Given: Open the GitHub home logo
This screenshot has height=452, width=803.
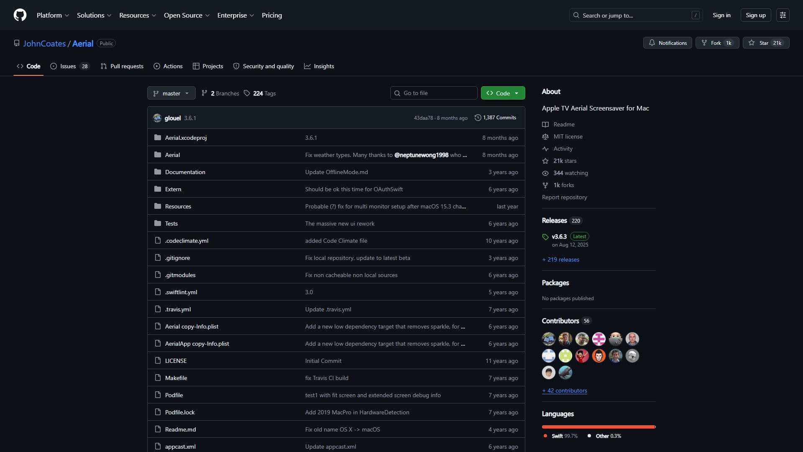Looking at the screenshot, I should (x=20, y=15).
